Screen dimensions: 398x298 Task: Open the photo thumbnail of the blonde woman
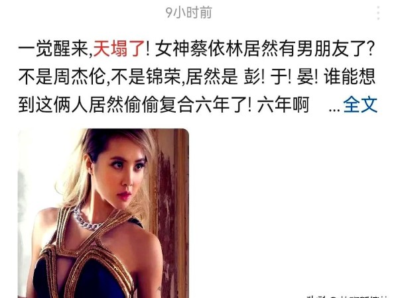[x=103, y=213]
